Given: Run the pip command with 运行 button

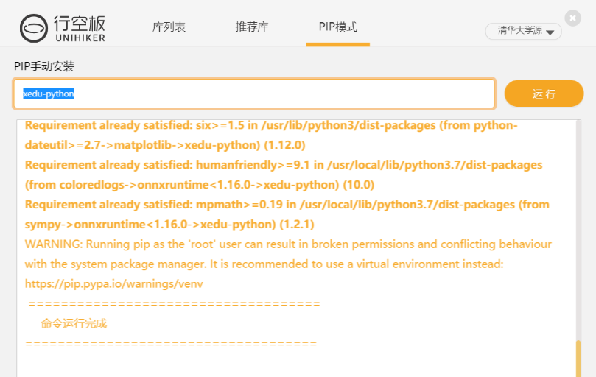Looking at the screenshot, I should pyautogui.click(x=544, y=94).
